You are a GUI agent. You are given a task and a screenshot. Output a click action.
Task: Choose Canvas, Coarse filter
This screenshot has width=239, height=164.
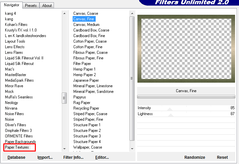coord(85,13)
